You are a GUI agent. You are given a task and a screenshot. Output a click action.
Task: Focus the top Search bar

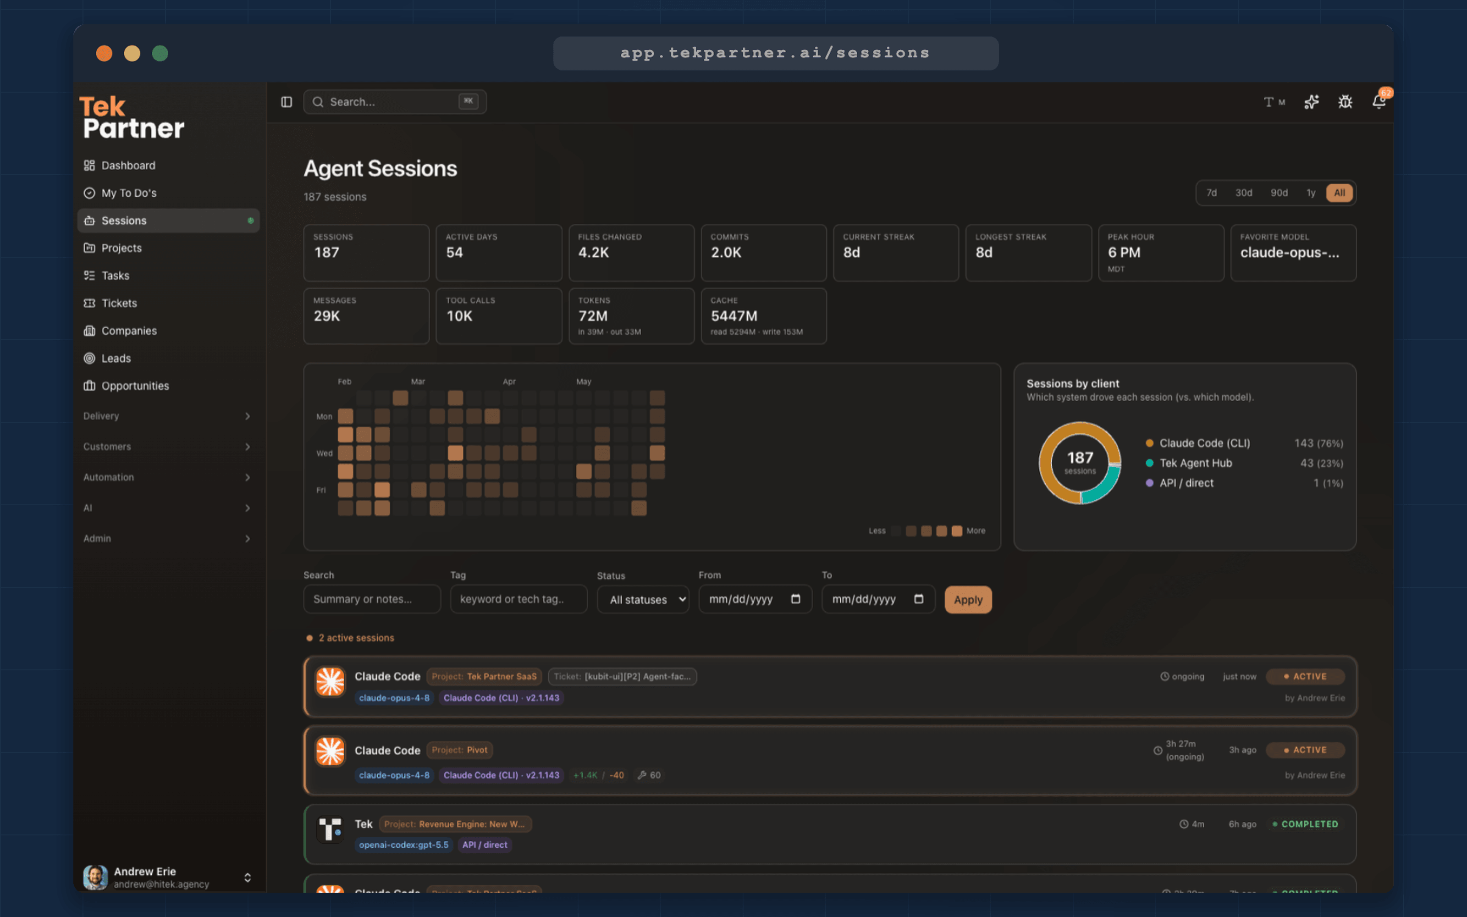(395, 102)
